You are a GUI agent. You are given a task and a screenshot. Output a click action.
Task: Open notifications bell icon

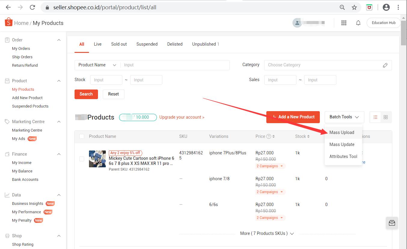358,23
